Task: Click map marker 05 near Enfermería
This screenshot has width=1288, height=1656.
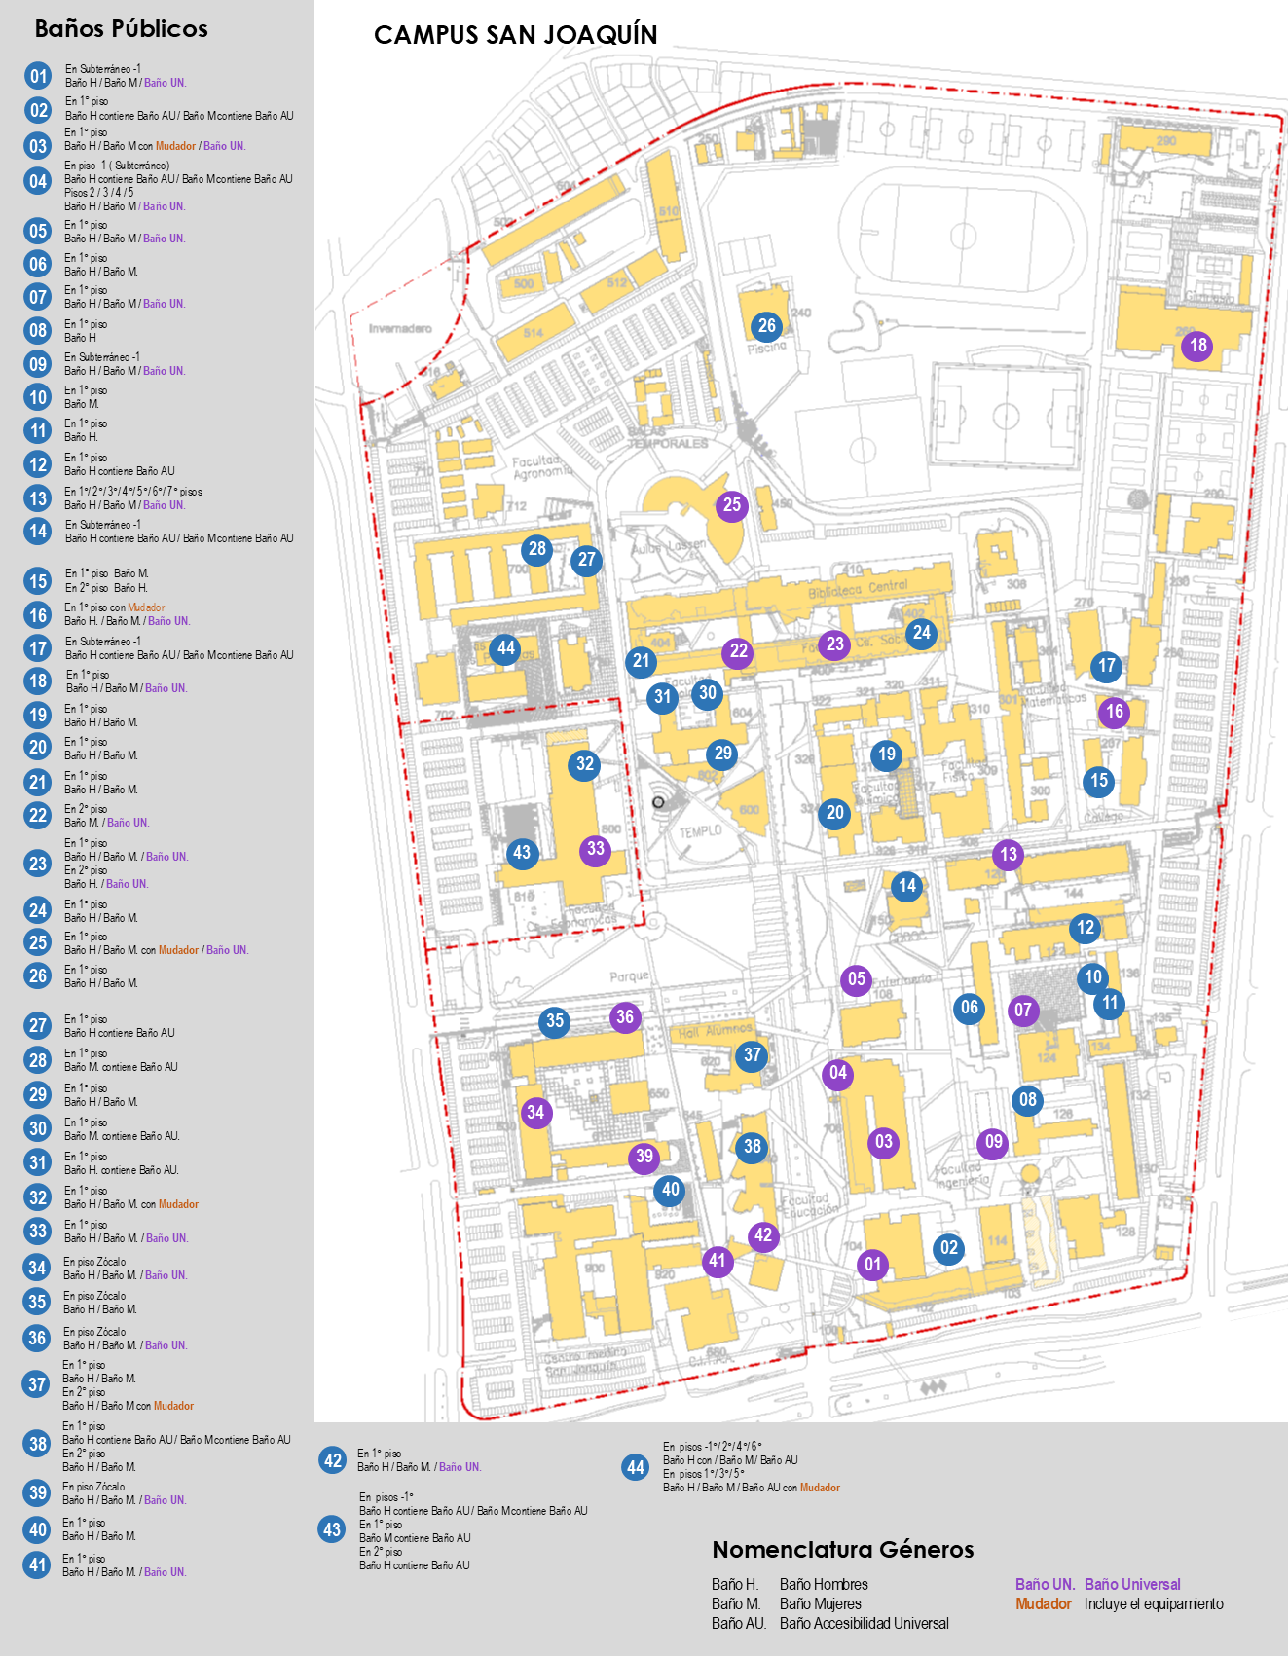Action: click(x=857, y=979)
